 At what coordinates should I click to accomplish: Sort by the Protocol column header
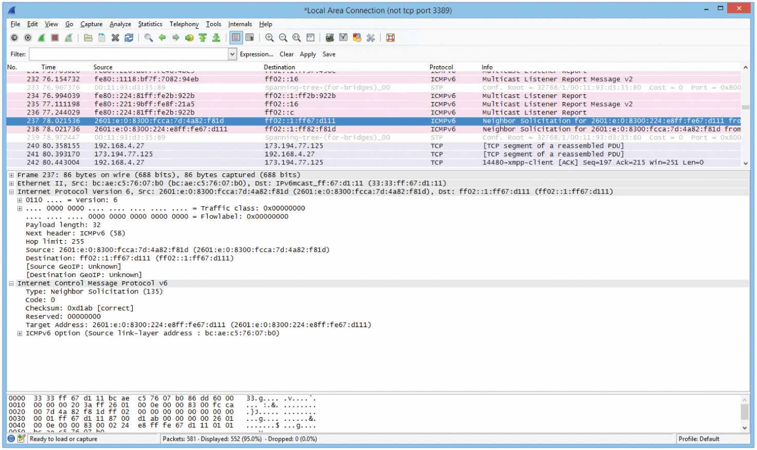(x=441, y=67)
